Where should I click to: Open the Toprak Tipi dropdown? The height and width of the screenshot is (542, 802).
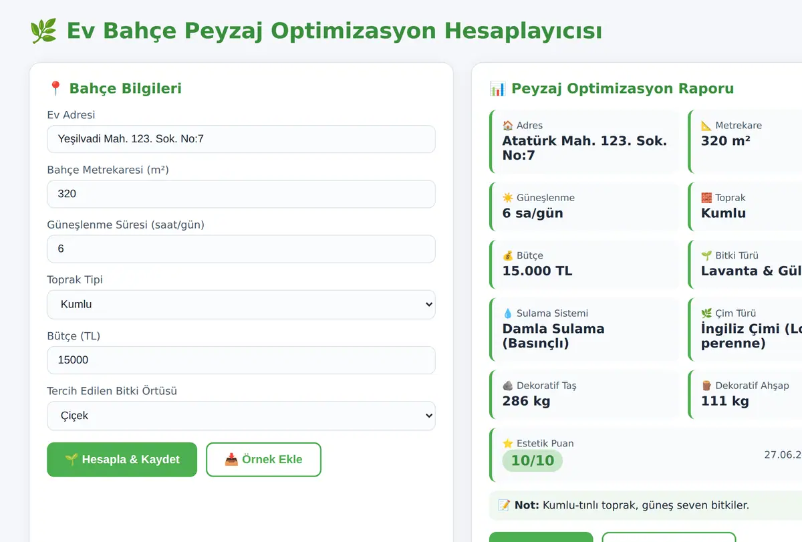coord(241,304)
